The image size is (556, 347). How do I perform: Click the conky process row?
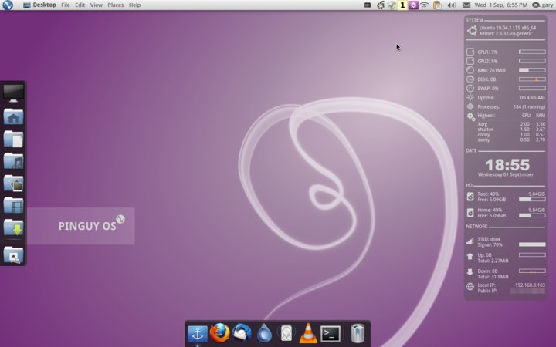(511, 134)
